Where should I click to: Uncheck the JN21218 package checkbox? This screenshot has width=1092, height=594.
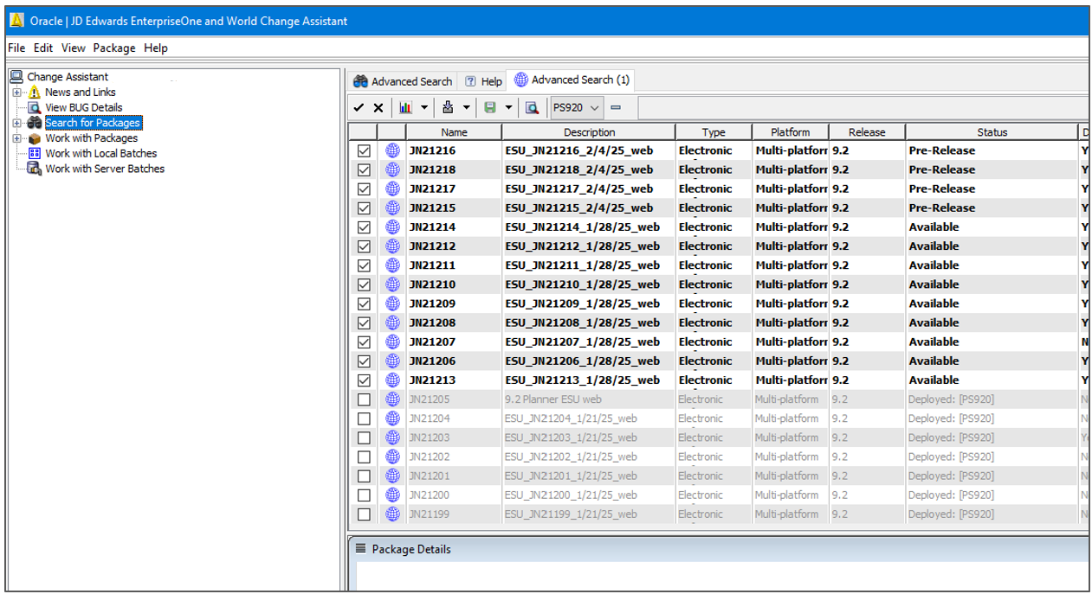tap(363, 169)
